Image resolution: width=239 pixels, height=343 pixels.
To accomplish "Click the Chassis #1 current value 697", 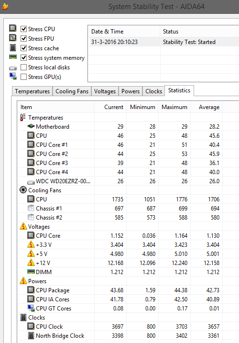I will pos(119,208).
